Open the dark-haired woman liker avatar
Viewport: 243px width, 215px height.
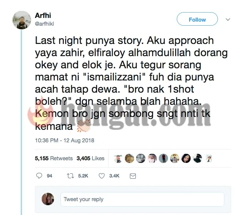tap(186, 158)
